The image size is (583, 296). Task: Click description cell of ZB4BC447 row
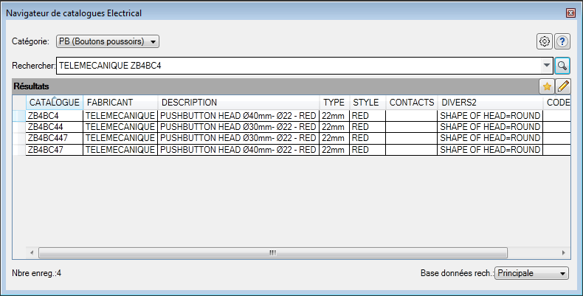[238, 138]
